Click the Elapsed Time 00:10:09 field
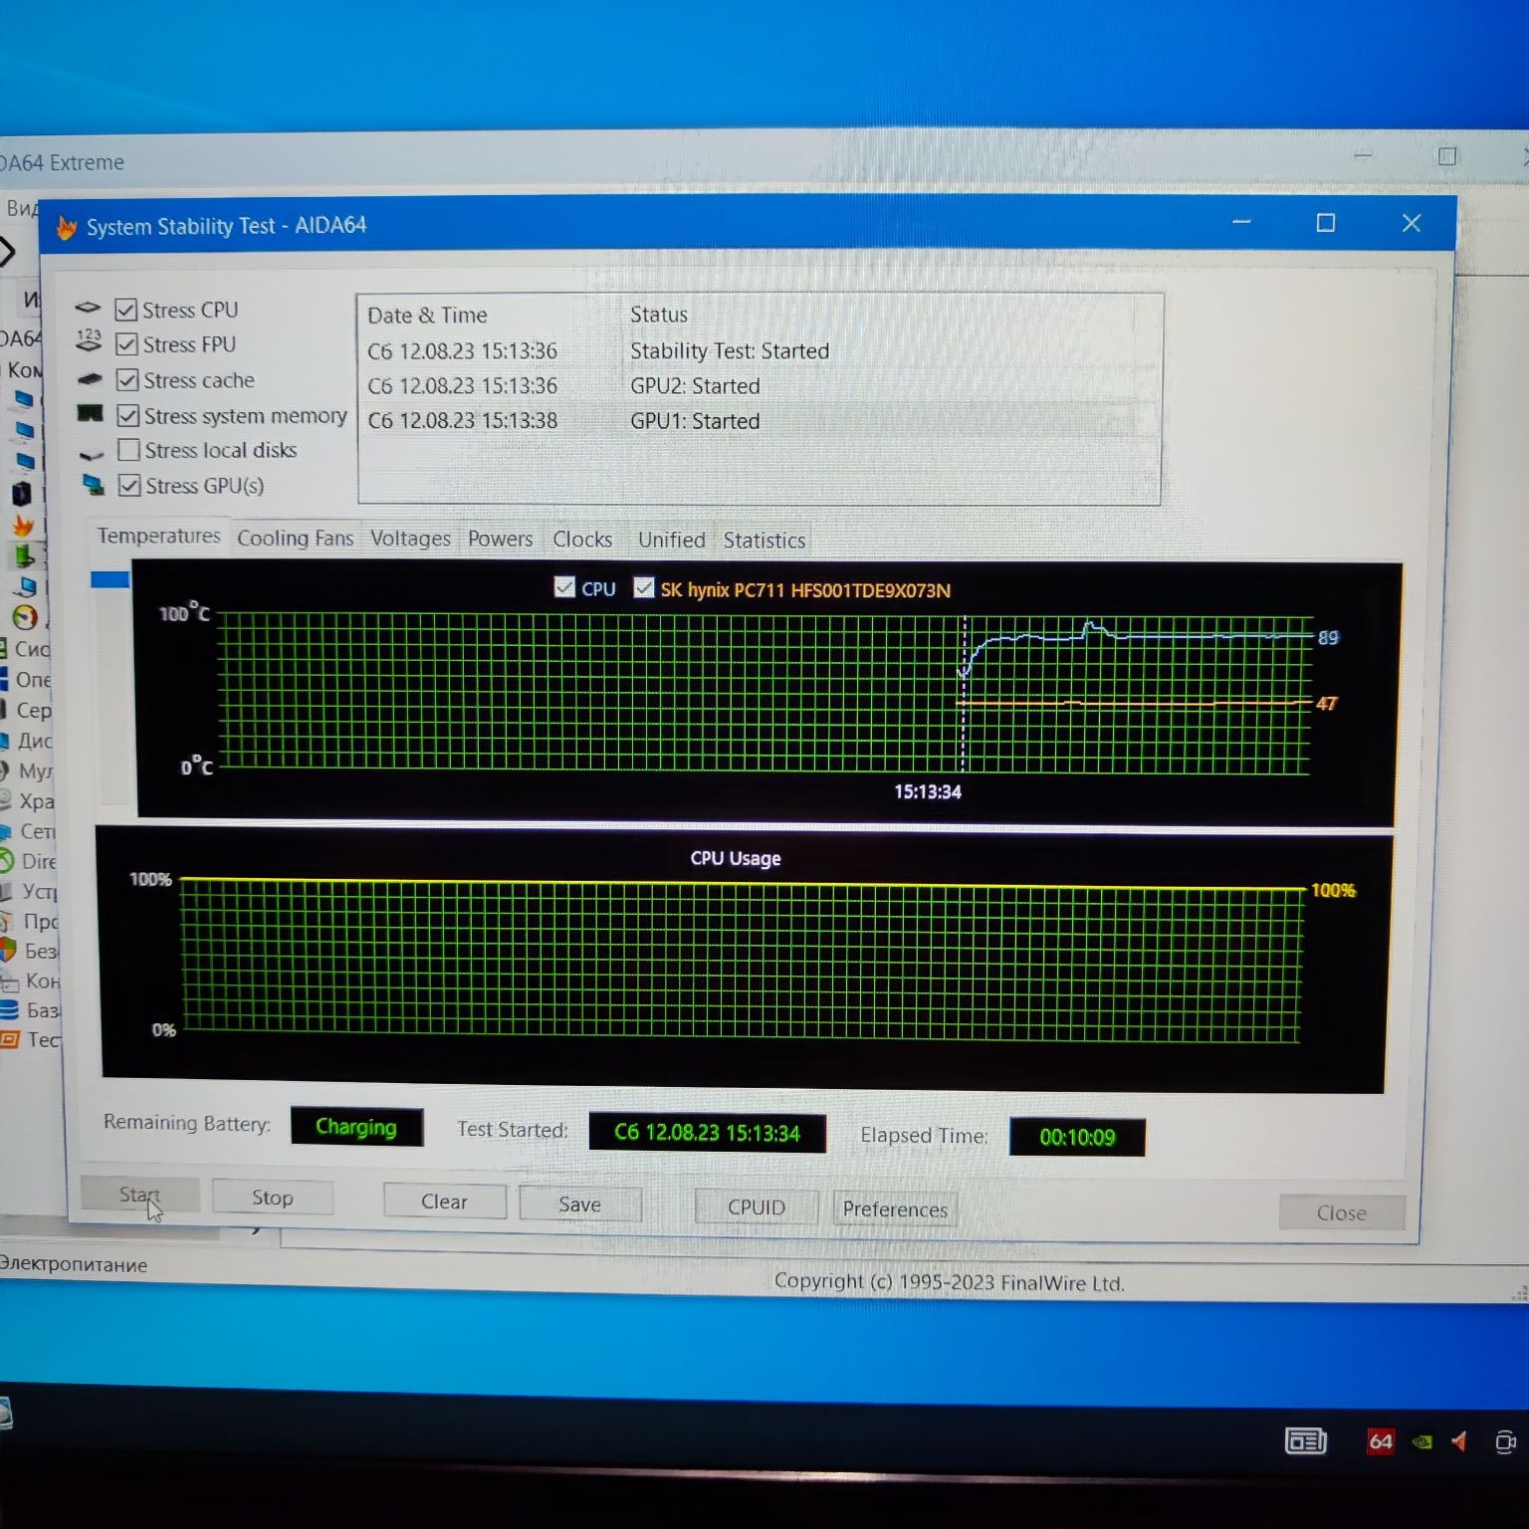The height and width of the screenshot is (1529, 1529). click(x=1077, y=1137)
